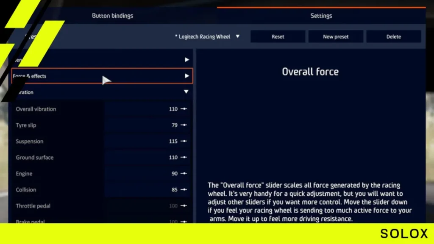Select the Settings tab
Screen dimensions: 434x244
pyautogui.click(x=321, y=16)
